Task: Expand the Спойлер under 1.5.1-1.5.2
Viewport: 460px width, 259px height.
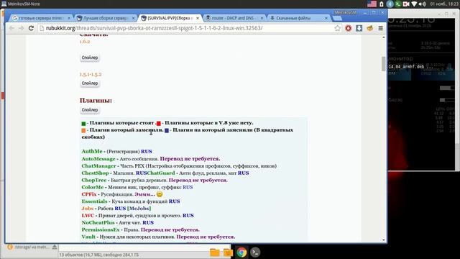Action: coord(90,83)
